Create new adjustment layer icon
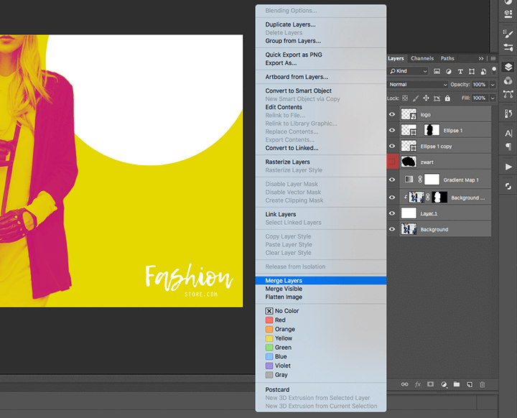The width and height of the screenshot is (517, 418). [x=443, y=384]
